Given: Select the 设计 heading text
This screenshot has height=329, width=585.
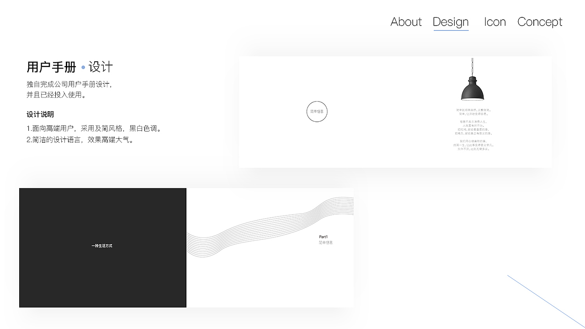Looking at the screenshot, I should point(102,67).
